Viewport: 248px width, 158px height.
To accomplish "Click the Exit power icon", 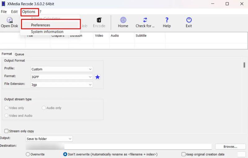I will click(189, 20).
